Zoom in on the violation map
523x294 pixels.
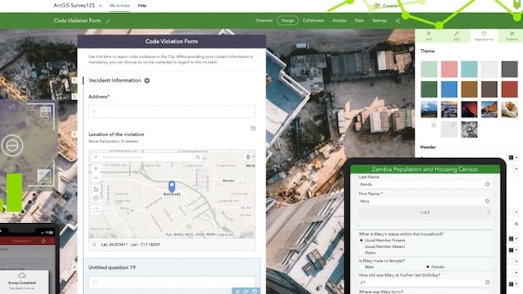click(96, 168)
